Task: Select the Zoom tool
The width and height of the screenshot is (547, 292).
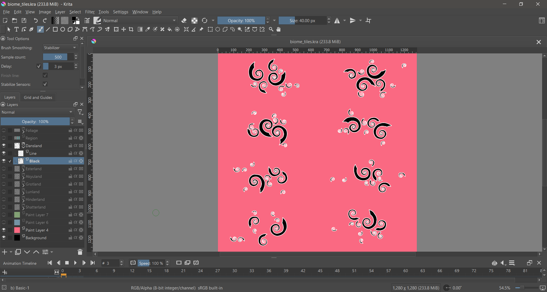Action: [271, 29]
